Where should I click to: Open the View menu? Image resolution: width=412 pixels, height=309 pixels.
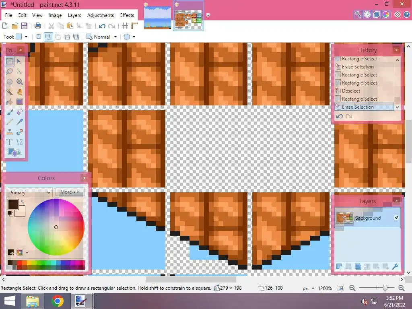tap(37, 15)
